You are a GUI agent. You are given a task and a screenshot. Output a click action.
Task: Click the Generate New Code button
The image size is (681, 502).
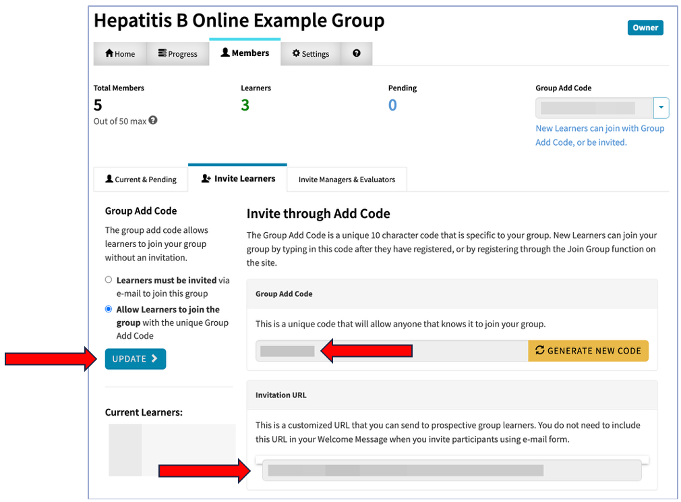[x=588, y=351]
